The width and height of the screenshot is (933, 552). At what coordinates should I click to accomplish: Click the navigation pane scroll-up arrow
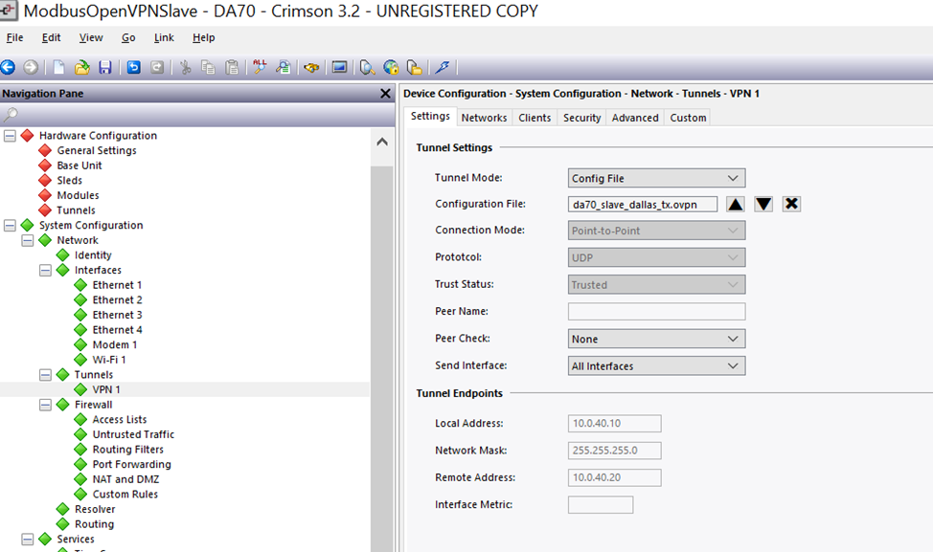coord(382,142)
